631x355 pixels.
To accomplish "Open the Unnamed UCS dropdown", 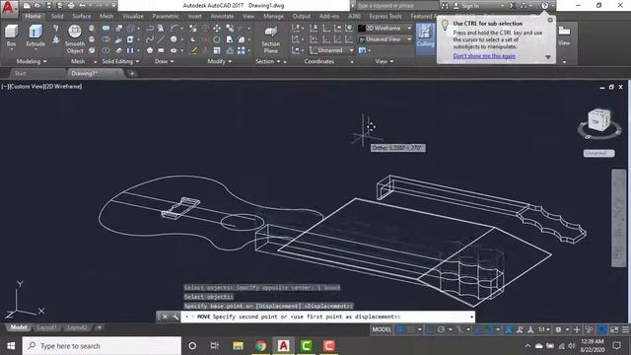I will (331, 50).
